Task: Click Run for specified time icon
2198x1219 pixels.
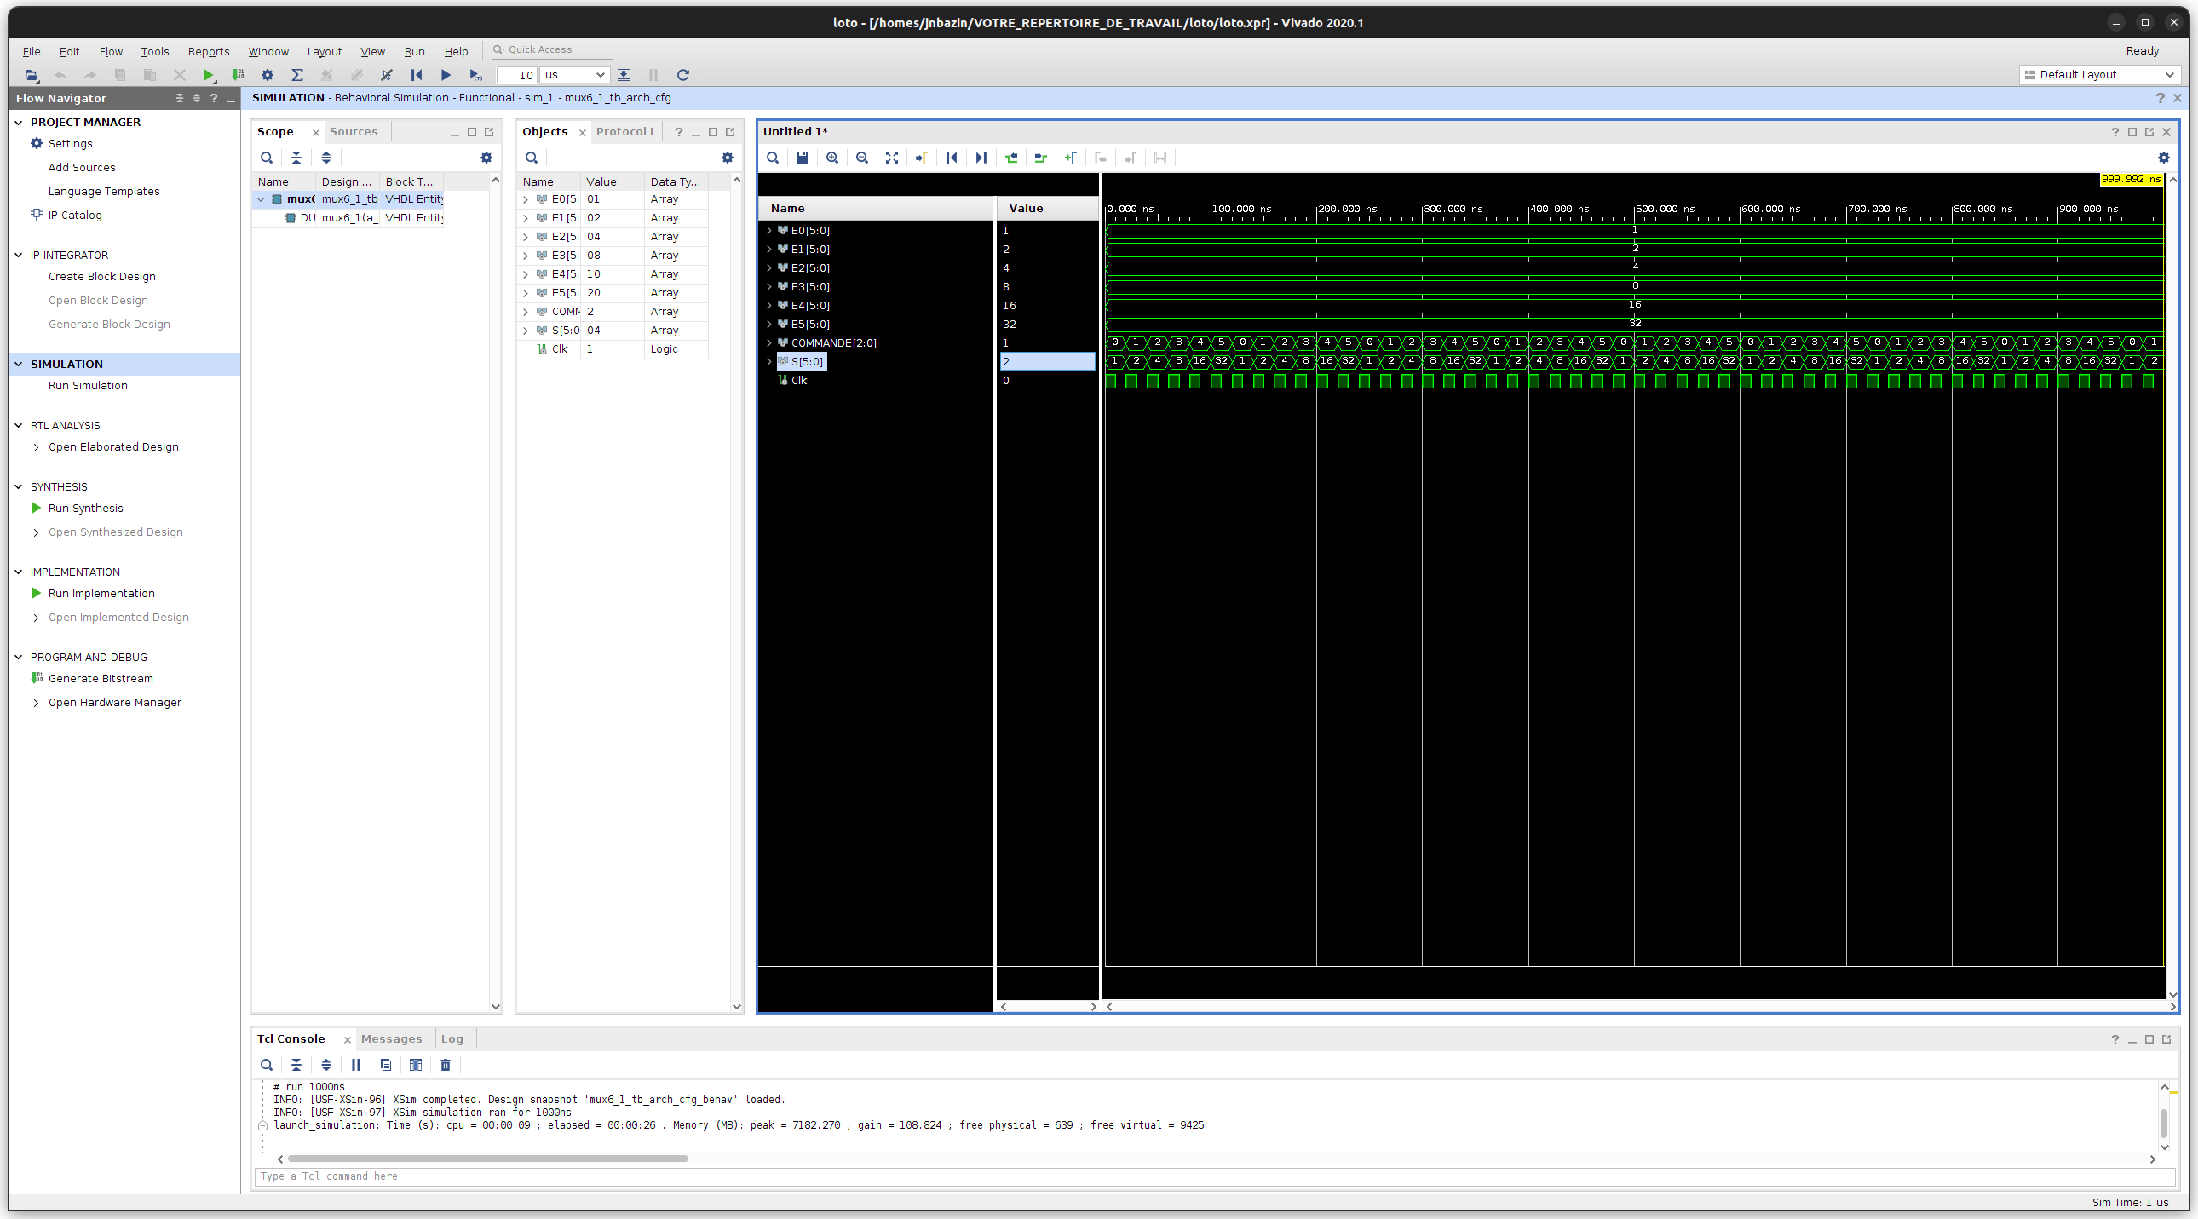Action: [476, 75]
